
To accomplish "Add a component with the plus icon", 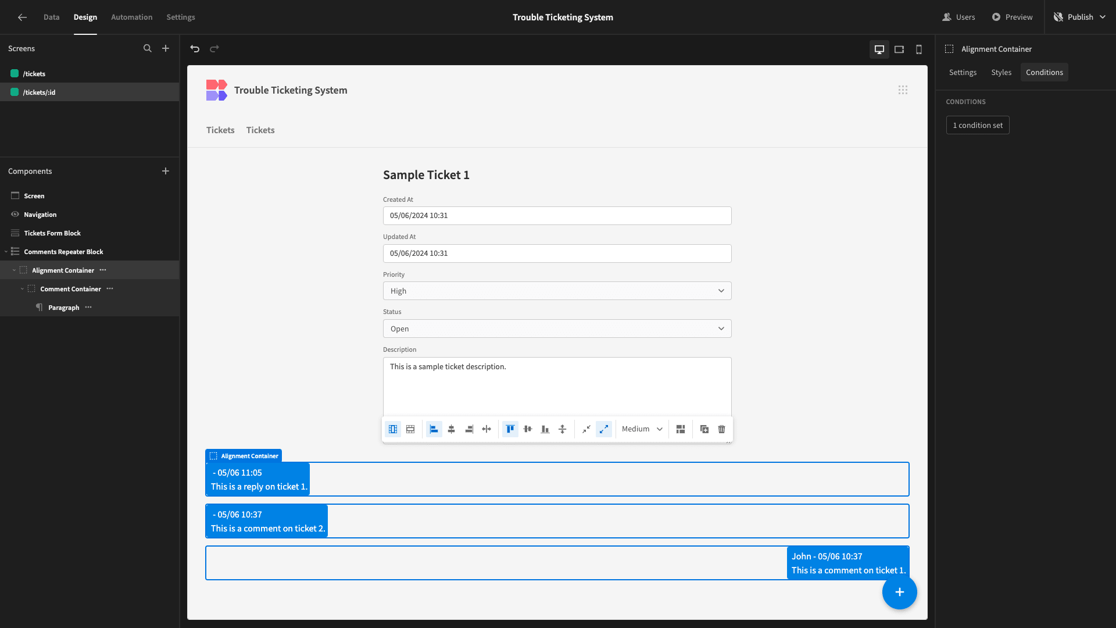I will point(166,171).
